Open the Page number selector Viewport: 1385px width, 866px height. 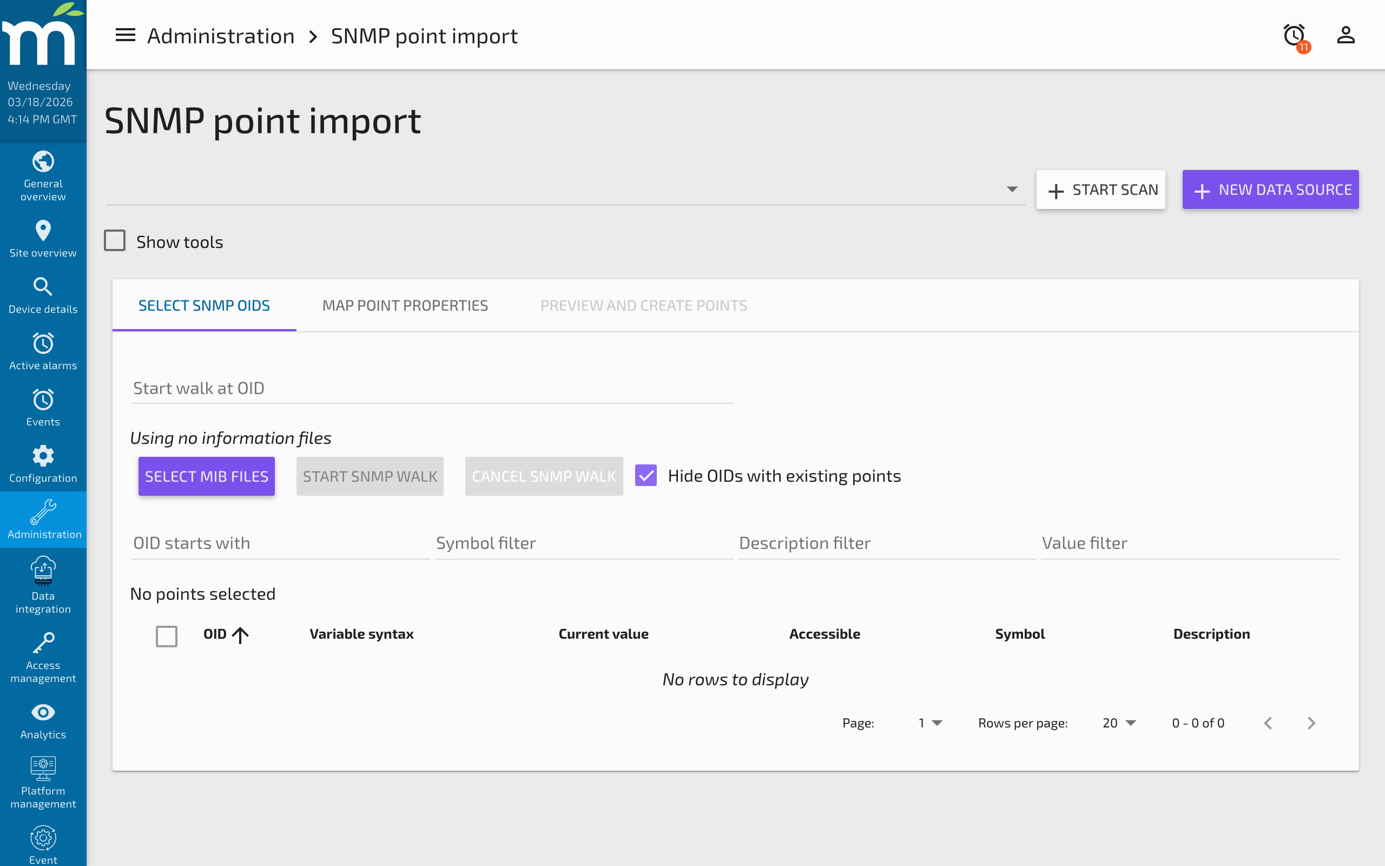pos(928,723)
